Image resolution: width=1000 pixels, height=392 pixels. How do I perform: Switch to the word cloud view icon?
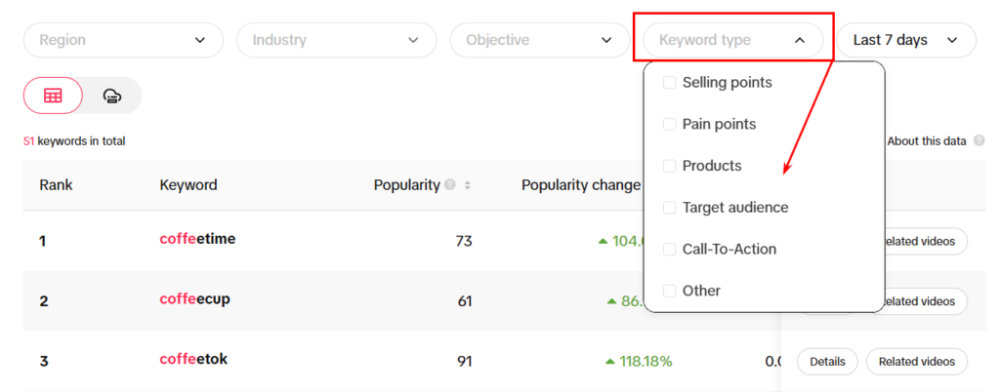click(x=112, y=96)
